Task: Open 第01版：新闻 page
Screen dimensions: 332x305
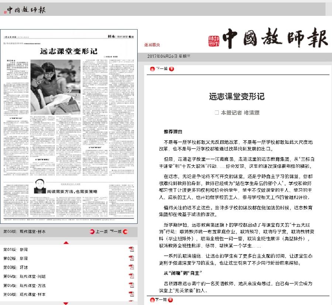Action: pos(15,250)
